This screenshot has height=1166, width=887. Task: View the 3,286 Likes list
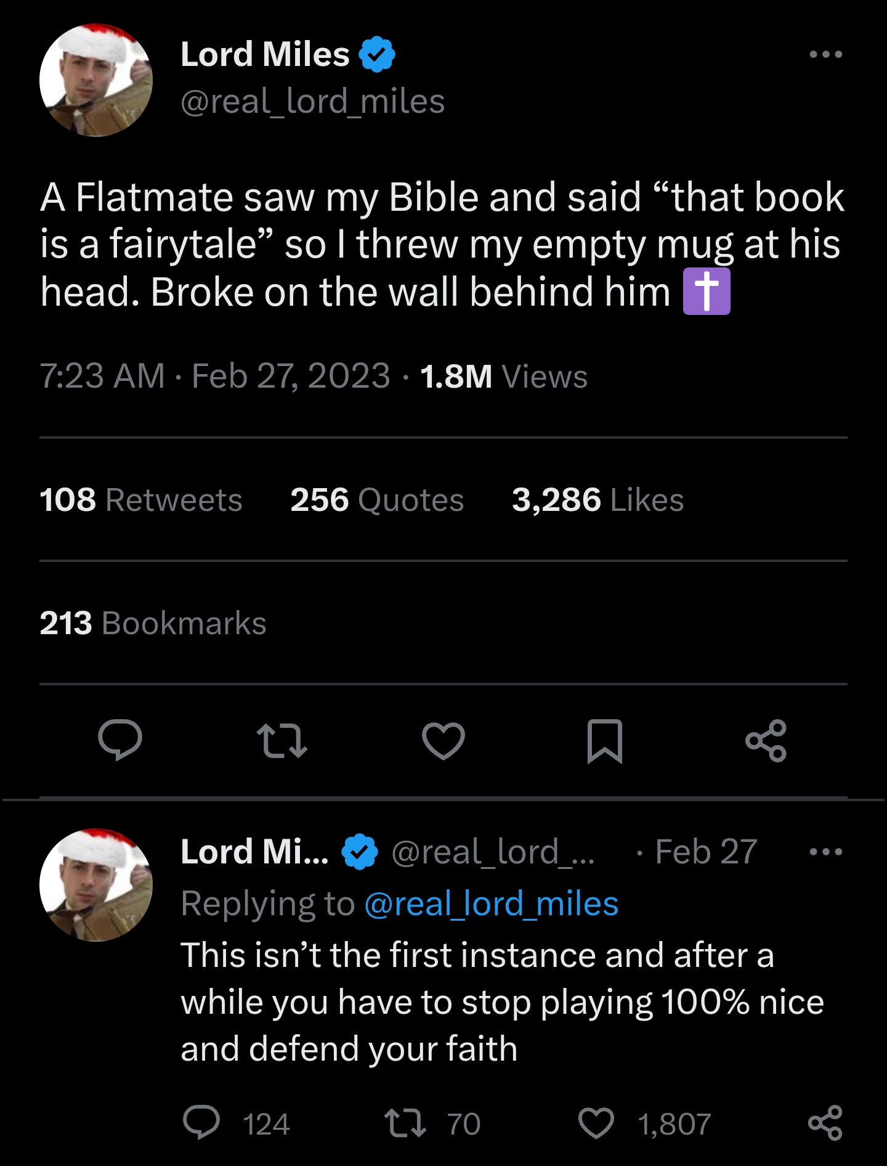point(597,500)
